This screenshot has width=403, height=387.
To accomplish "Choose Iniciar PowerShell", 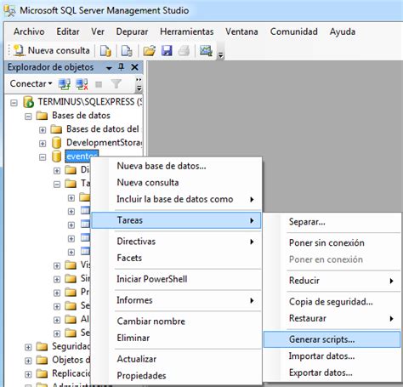I will [x=176, y=279].
